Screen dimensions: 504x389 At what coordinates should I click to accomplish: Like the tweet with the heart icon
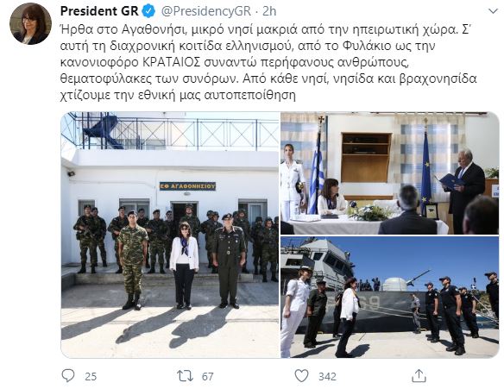click(301, 376)
